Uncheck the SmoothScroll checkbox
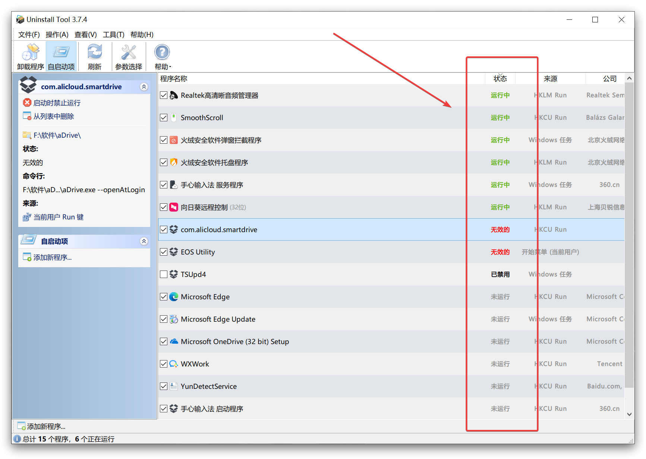 coord(164,118)
